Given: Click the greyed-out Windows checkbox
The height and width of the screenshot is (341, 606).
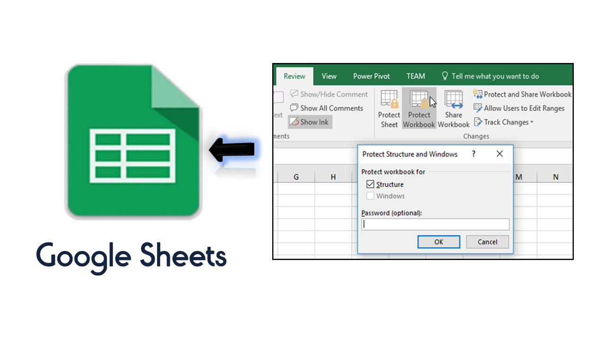Looking at the screenshot, I should (370, 196).
